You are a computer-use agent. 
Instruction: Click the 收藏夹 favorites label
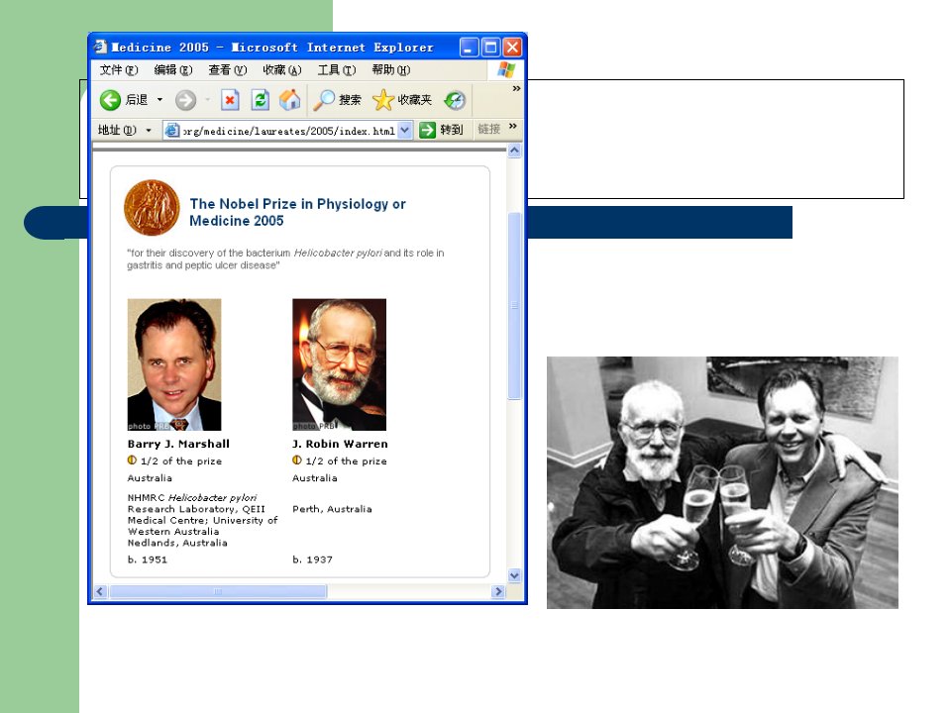pos(415,100)
